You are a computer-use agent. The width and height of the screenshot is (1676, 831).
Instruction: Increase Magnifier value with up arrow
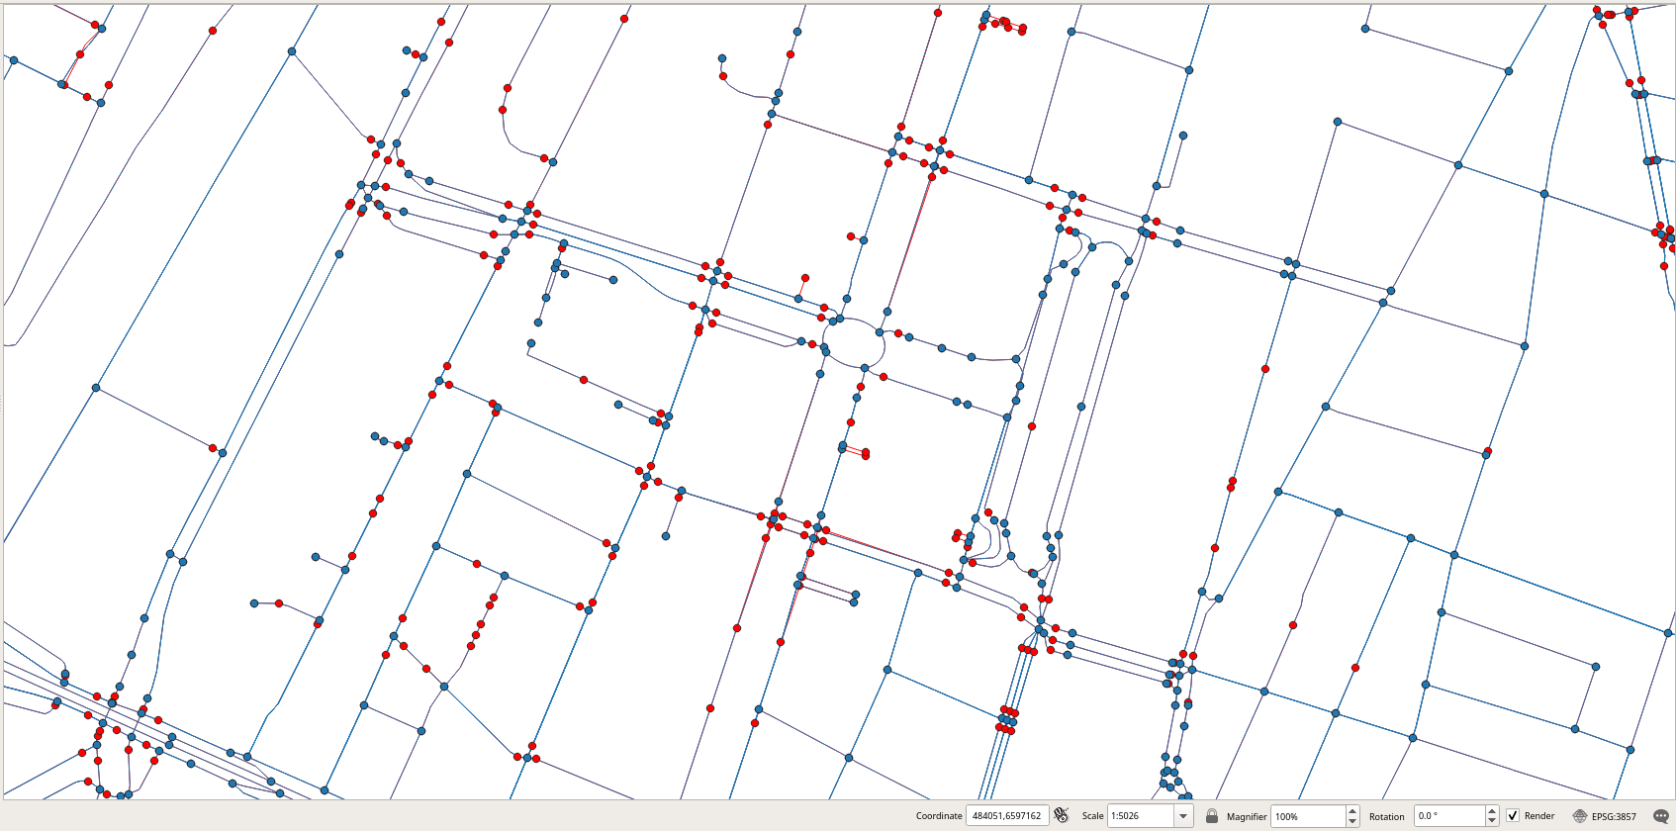point(1352,811)
